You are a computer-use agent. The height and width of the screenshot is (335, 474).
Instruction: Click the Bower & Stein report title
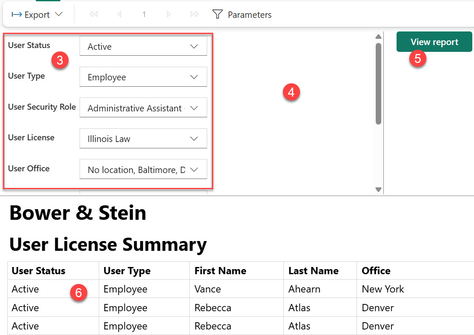[x=78, y=213]
